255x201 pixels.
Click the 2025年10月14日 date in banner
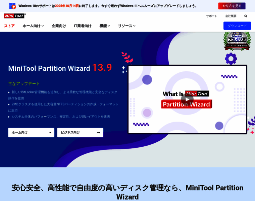(67, 6)
